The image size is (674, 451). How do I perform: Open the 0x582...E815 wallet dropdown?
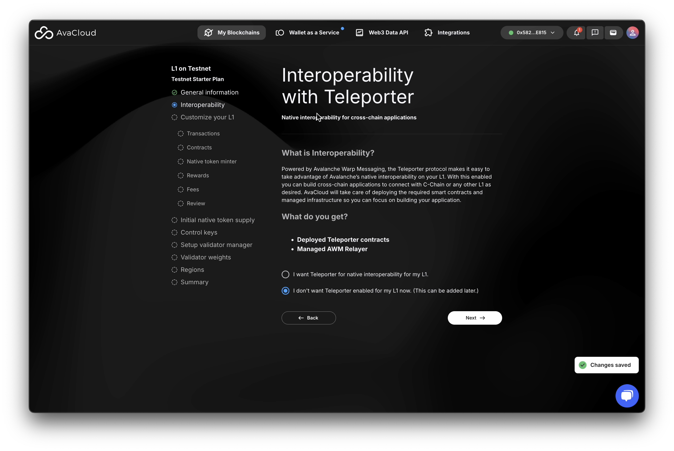click(531, 33)
